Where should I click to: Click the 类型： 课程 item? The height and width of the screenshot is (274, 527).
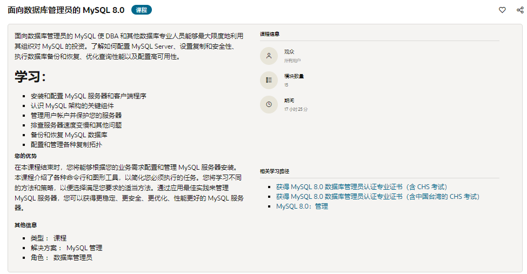(x=49, y=238)
